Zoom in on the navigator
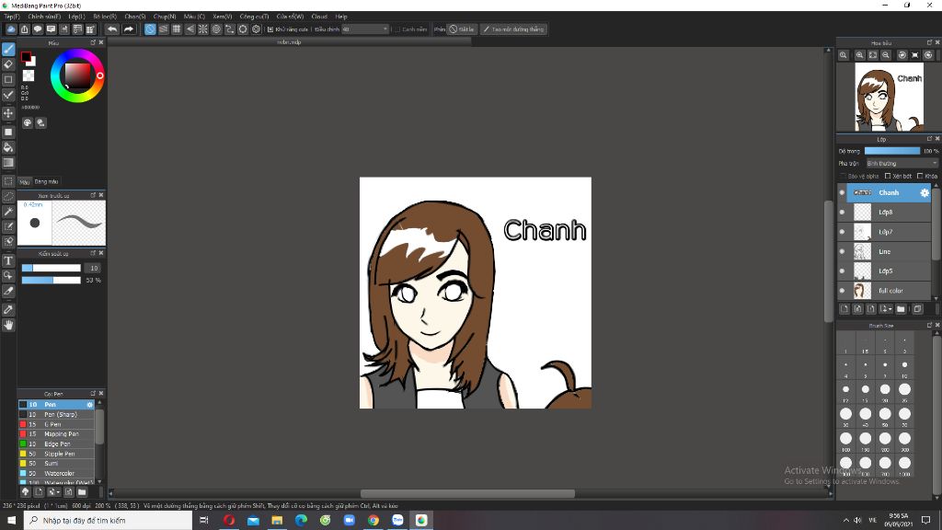Screen dimensions: 942x530 pos(860,55)
